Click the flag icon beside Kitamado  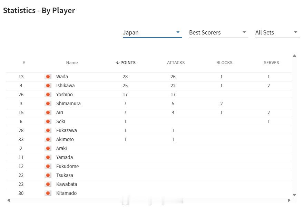[48, 193]
